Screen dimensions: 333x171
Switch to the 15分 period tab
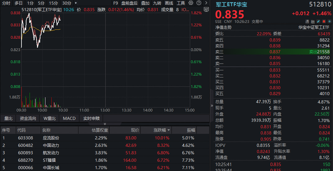tap(53, 3)
